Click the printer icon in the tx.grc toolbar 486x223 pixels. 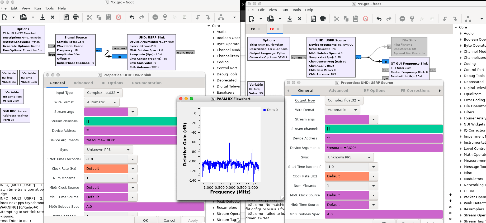pos(76,17)
